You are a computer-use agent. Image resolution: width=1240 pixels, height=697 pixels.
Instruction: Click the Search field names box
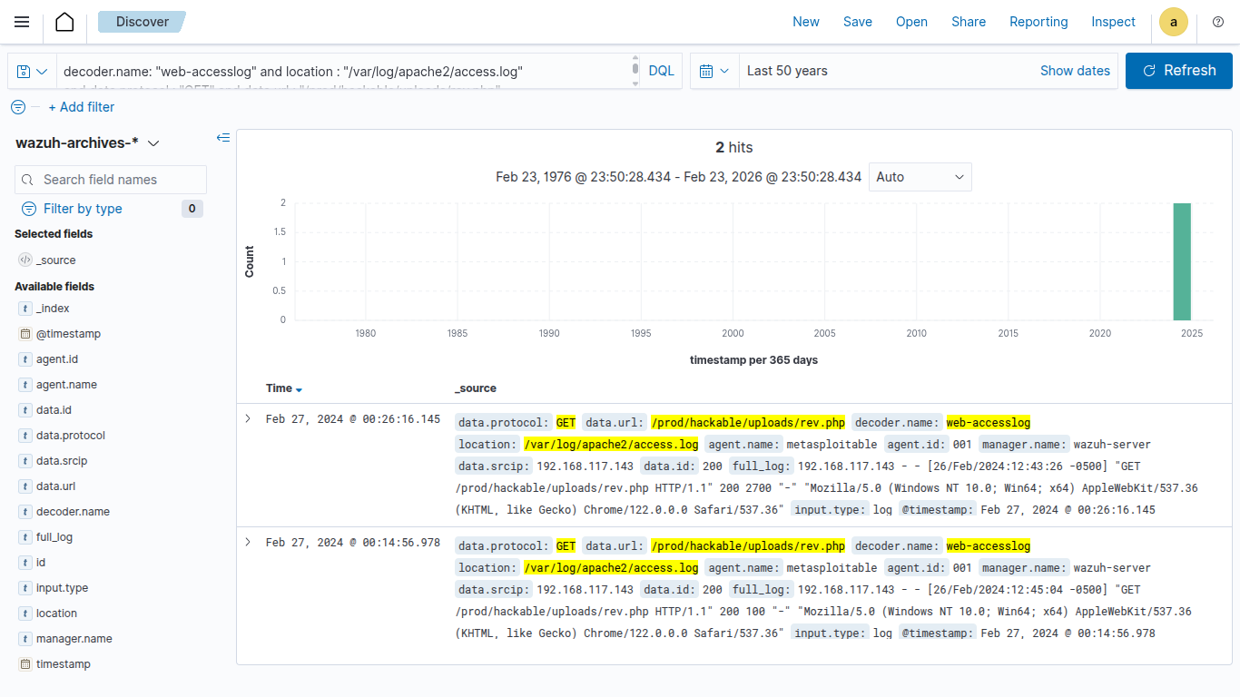point(120,180)
